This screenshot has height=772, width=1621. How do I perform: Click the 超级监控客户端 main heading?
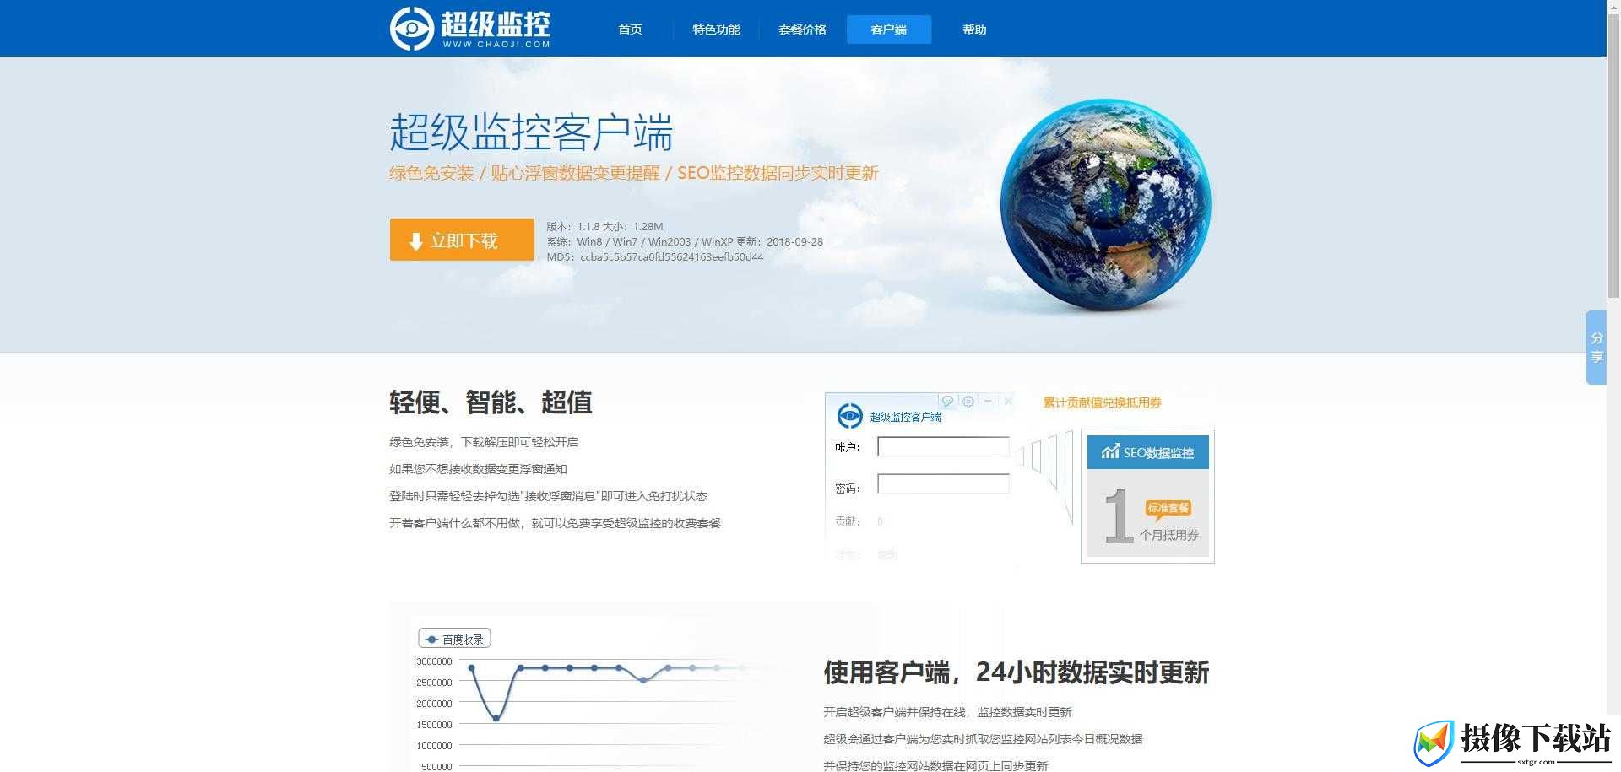tap(531, 132)
